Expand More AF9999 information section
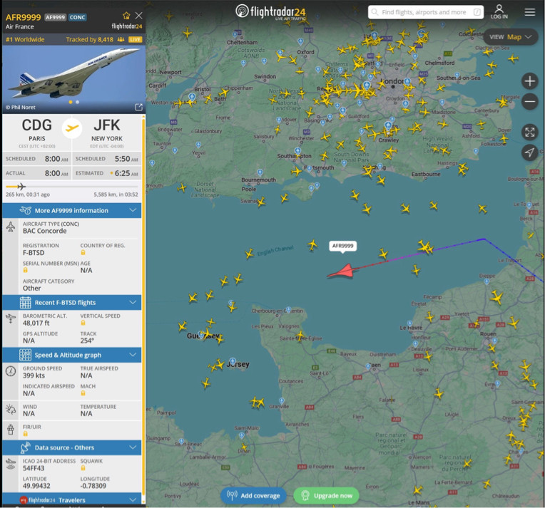The image size is (545, 508). (72, 210)
